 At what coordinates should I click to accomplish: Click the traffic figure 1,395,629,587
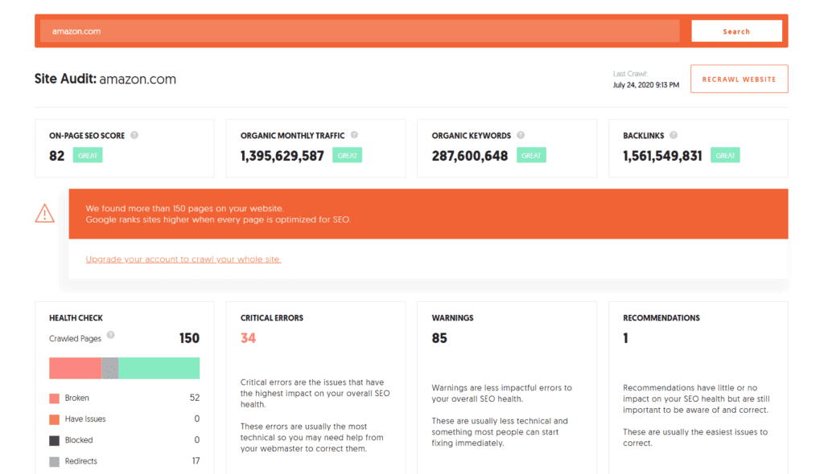tap(282, 156)
